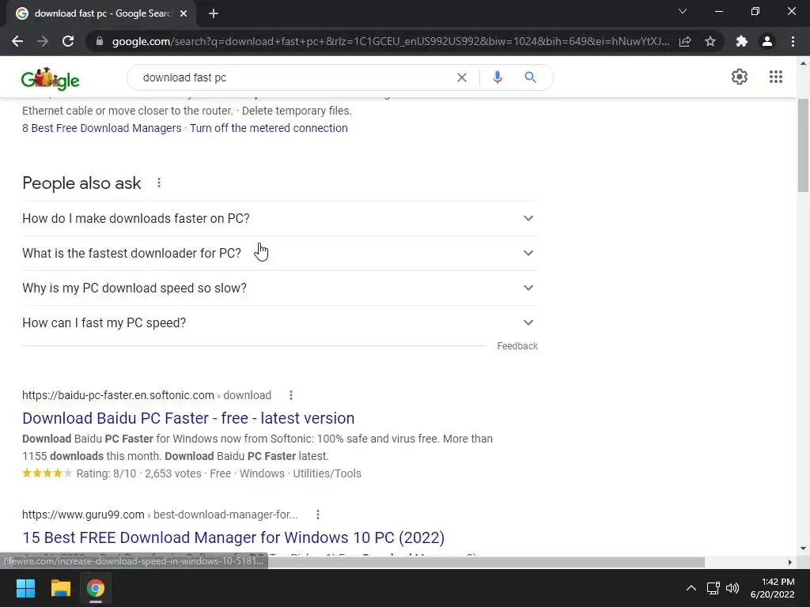Viewport: 810px width, 607px height.
Task: Clear the search box text
Action: (462, 77)
